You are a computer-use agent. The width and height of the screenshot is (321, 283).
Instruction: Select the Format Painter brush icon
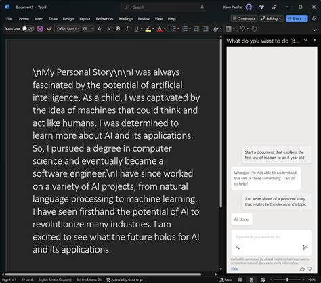click(49, 29)
